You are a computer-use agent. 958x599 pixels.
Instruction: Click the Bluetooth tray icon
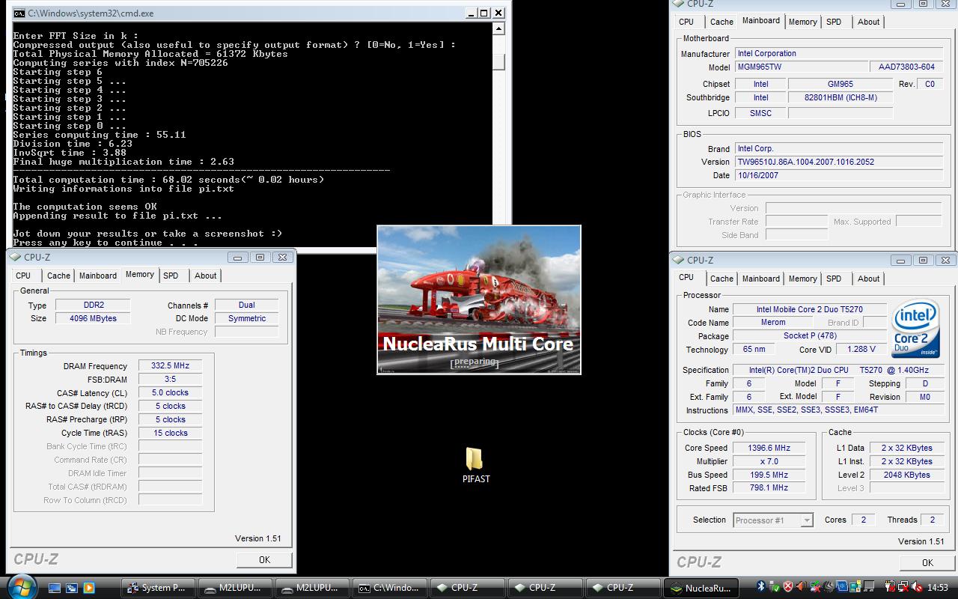761,586
